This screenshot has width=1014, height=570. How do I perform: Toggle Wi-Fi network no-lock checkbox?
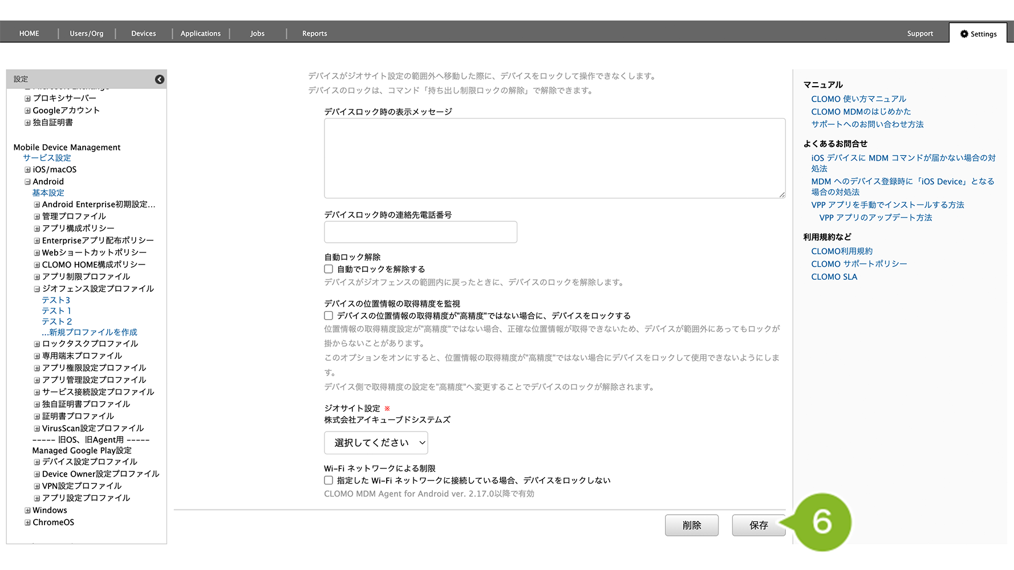(328, 481)
